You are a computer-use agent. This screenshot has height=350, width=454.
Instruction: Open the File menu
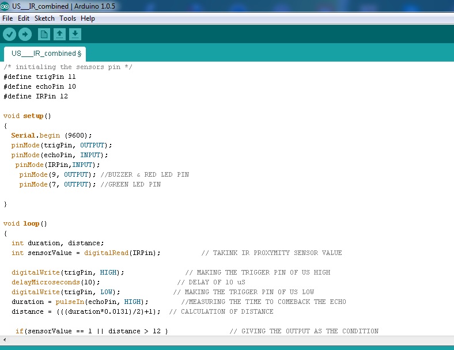coord(7,18)
